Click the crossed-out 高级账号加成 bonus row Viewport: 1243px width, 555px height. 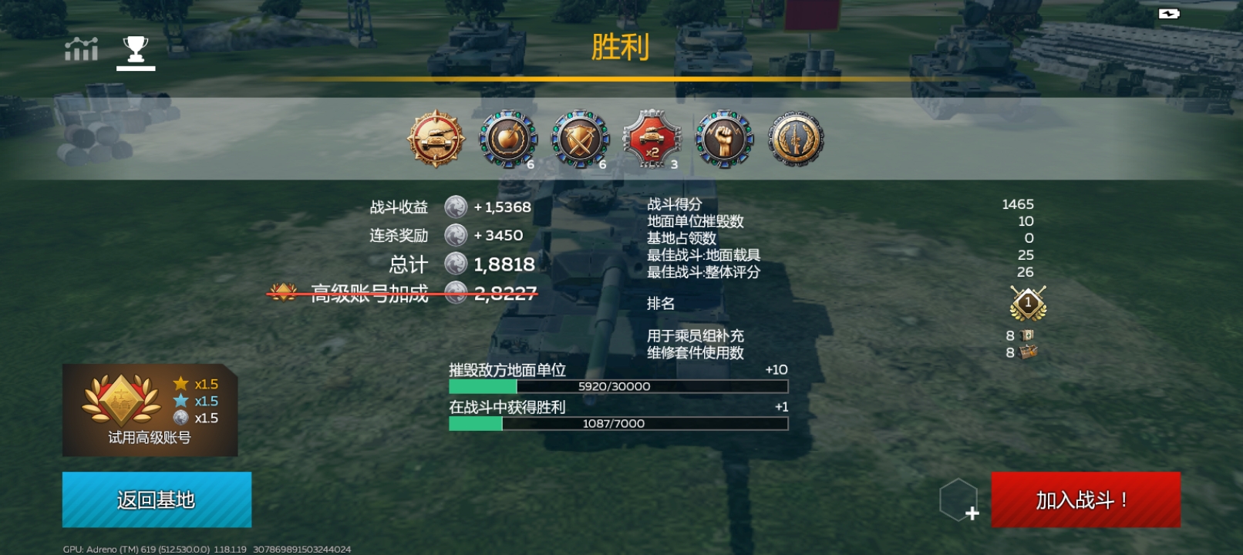(x=402, y=293)
